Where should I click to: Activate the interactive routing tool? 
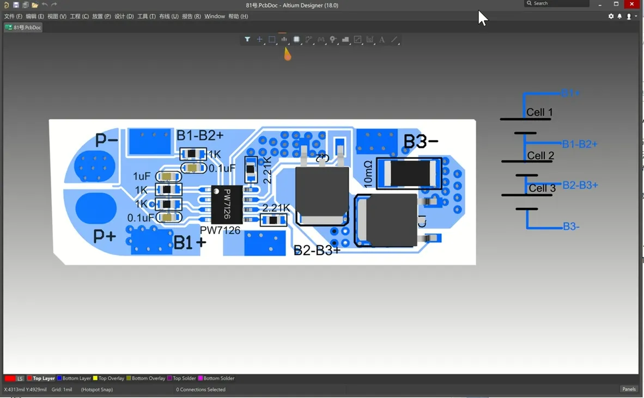click(308, 39)
